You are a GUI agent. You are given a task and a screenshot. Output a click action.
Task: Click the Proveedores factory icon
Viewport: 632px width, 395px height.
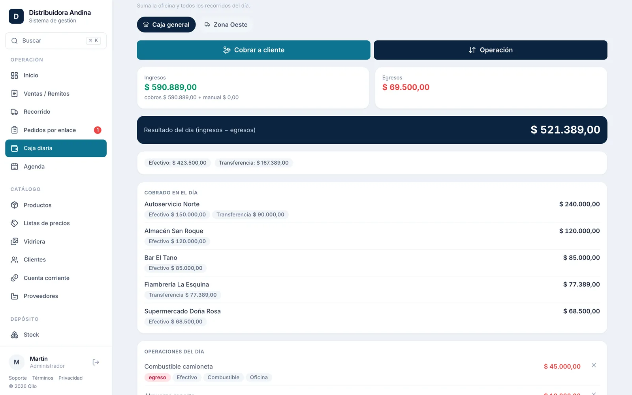click(15, 296)
